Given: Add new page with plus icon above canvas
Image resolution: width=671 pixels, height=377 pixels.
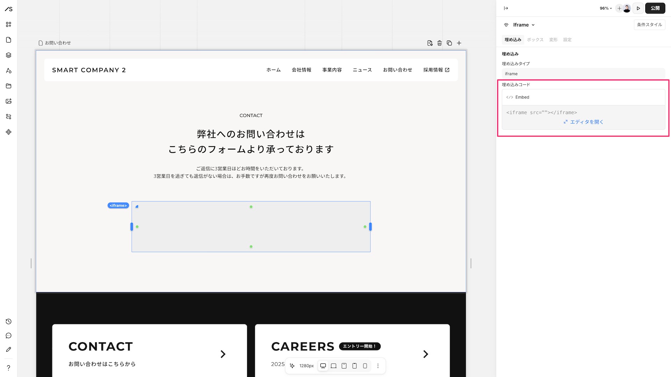Looking at the screenshot, I should [459, 43].
